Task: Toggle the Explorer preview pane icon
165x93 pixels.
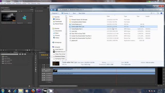Action: coord(157,13)
